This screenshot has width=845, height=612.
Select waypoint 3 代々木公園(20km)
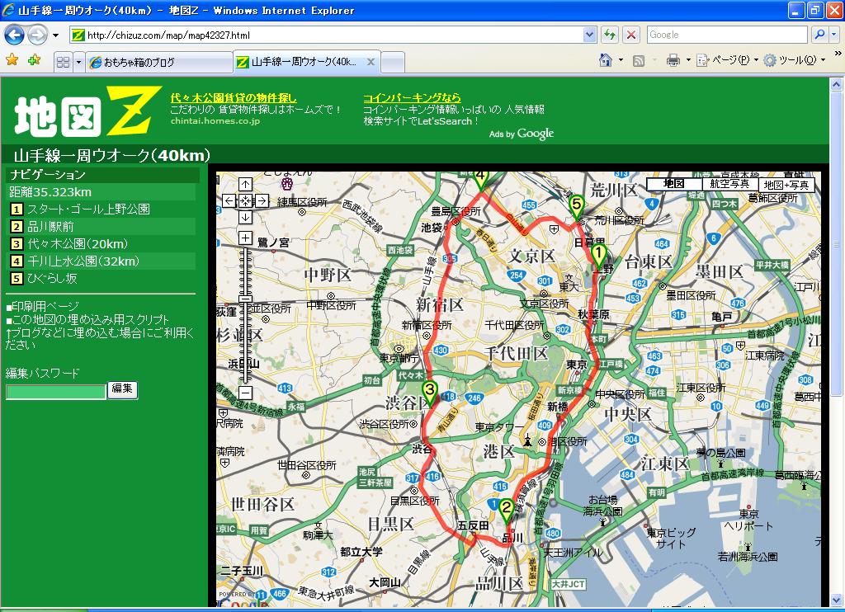pos(78,244)
